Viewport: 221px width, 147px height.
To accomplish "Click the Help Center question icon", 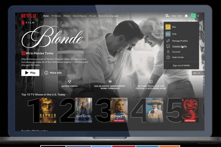I will coord(168,57).
